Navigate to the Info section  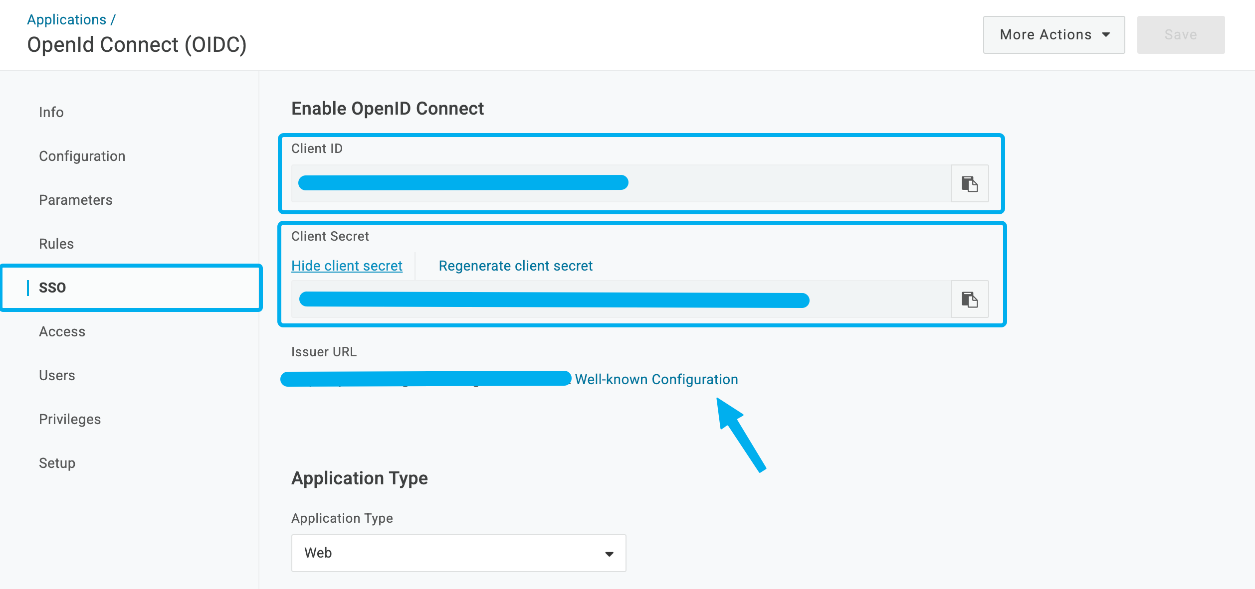click(x=51, y=112)
